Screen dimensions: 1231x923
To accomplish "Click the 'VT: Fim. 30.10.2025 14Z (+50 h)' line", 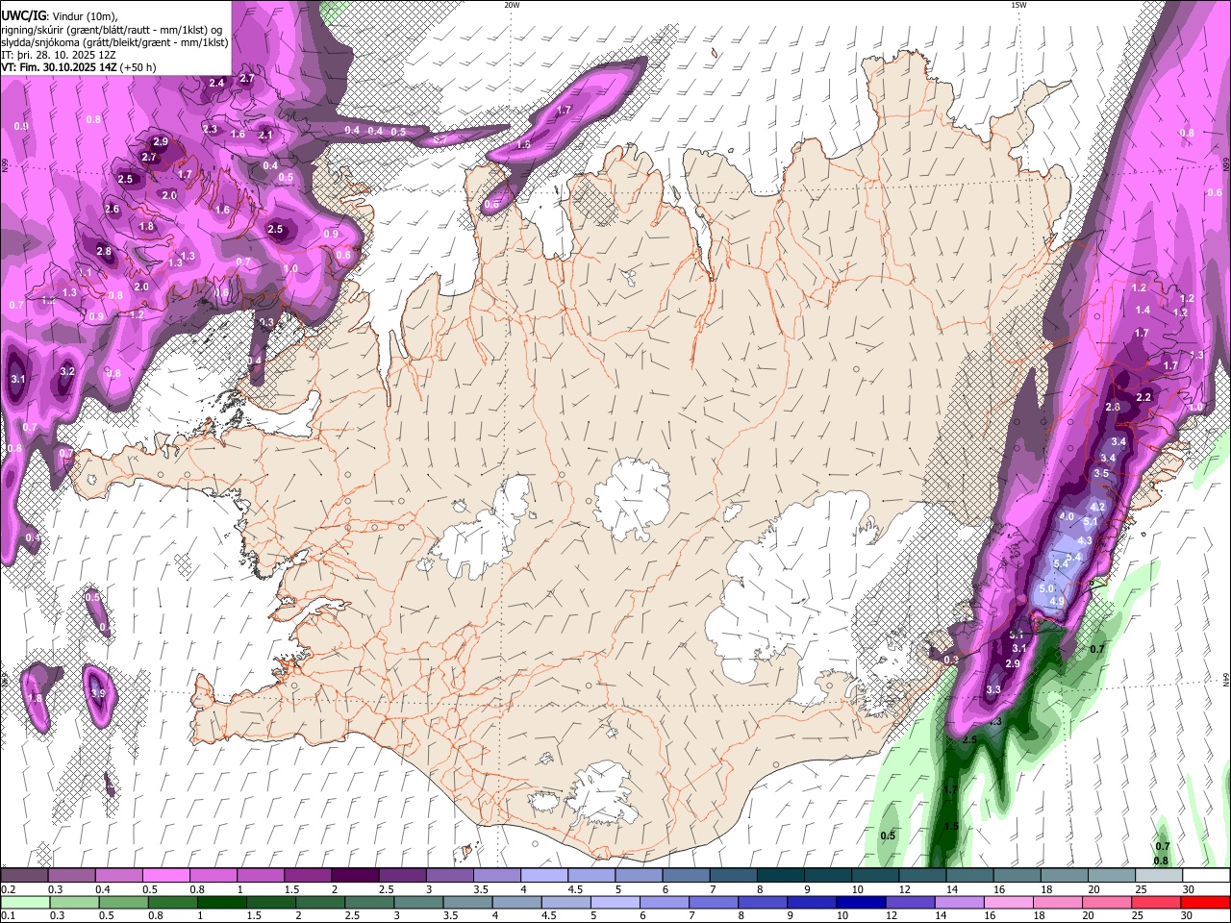I will tap(79, 67).
